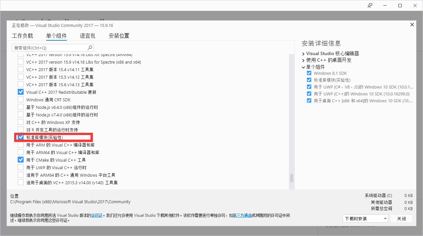Check 用于 UWP 的 Visual C++ 运行时
The image size is (423, 236).
(x=21, y=167)
